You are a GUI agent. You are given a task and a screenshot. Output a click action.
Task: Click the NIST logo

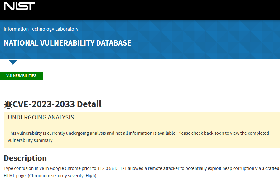19,6
